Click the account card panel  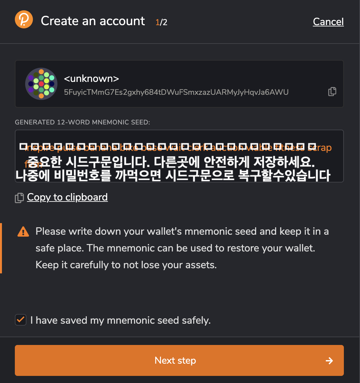pos(179,84)
